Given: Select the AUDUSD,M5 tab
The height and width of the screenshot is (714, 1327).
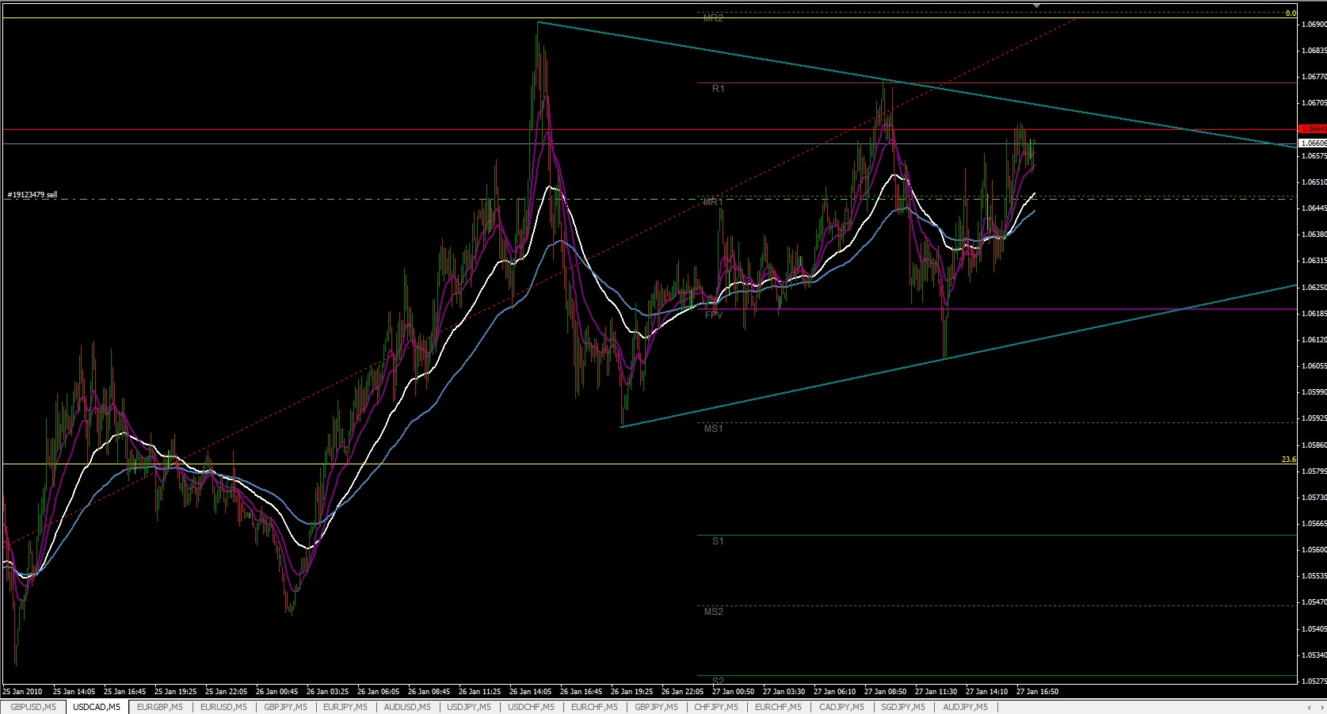Looking at the screenshot, I should [x=406, y=707].
